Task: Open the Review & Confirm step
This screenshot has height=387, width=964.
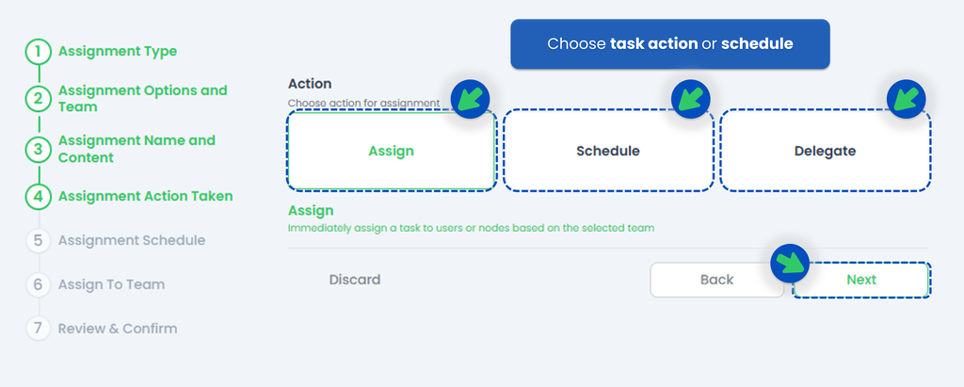Action: pyautogui.click(x=117, y=329)
